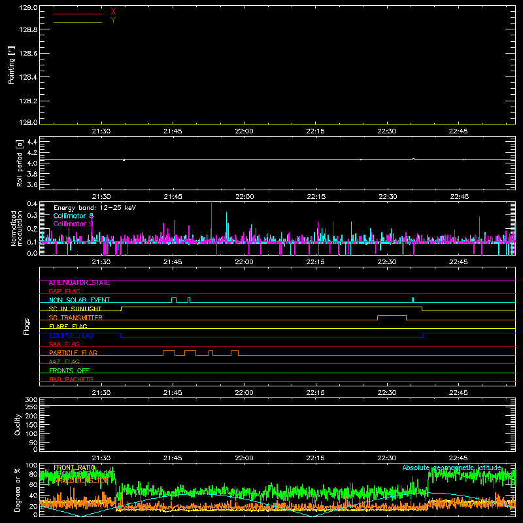Click the Y legend label

(x=113, y=20)
